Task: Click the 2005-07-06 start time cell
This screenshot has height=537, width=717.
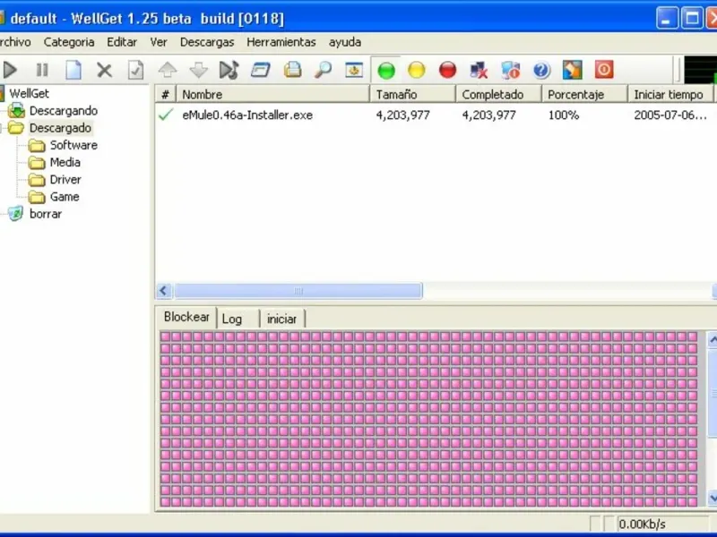Action: click(670, 115)
